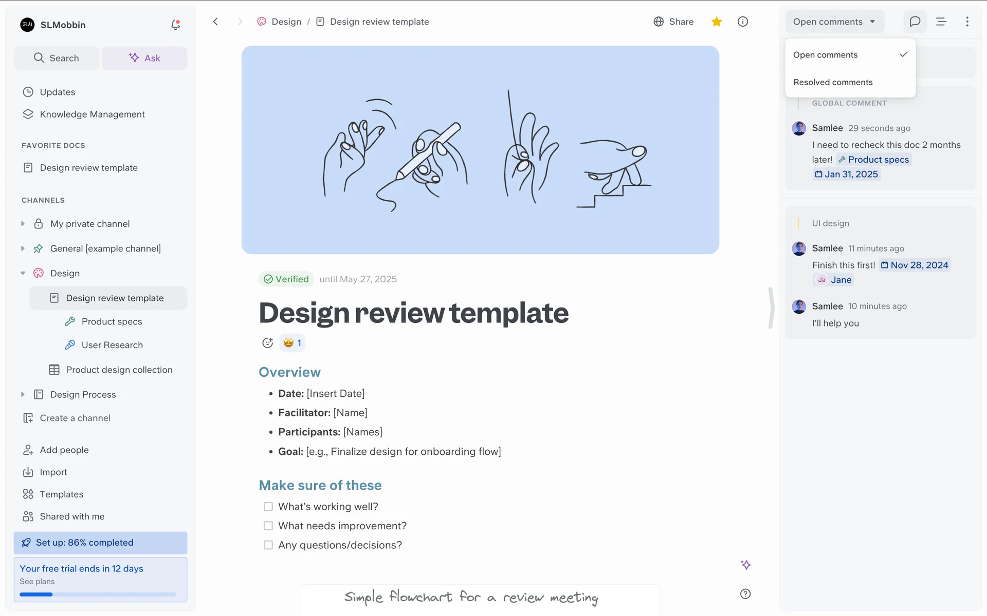Open the table of contents icon
Viewport: 987px width, 616px height.
pos(941,22)
